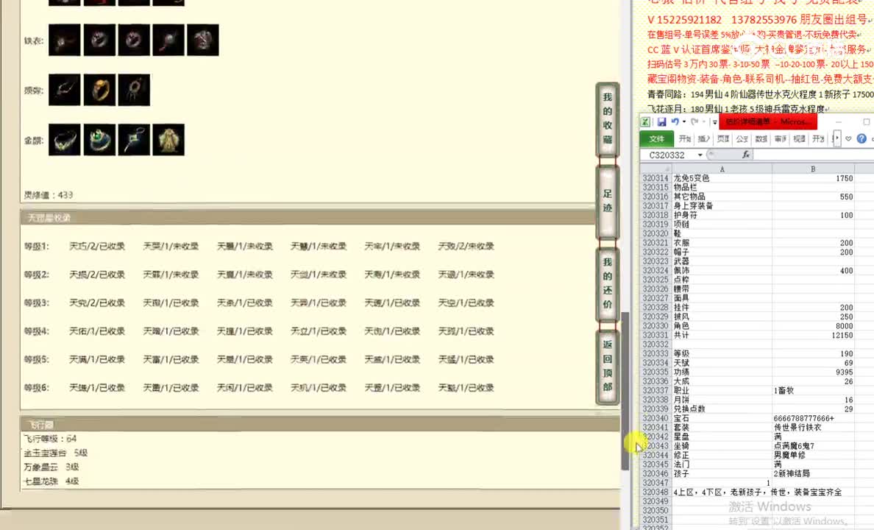Select the 8000 value cell
874x530 pixels.
click(x=813, y=326)
